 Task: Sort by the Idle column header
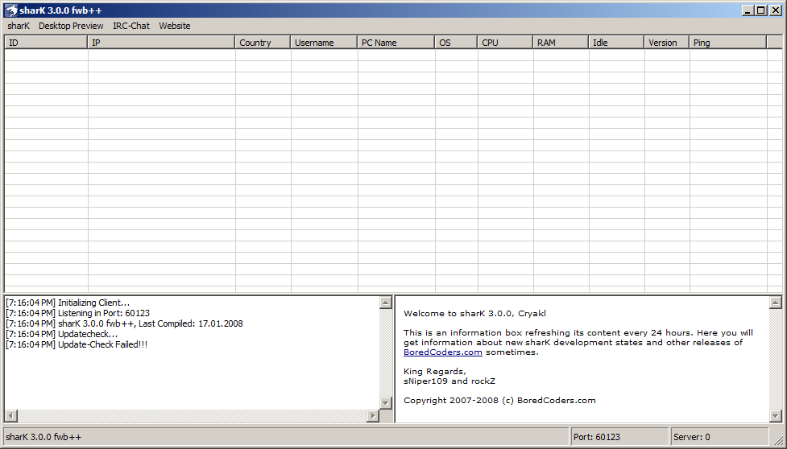coord(616,43)
